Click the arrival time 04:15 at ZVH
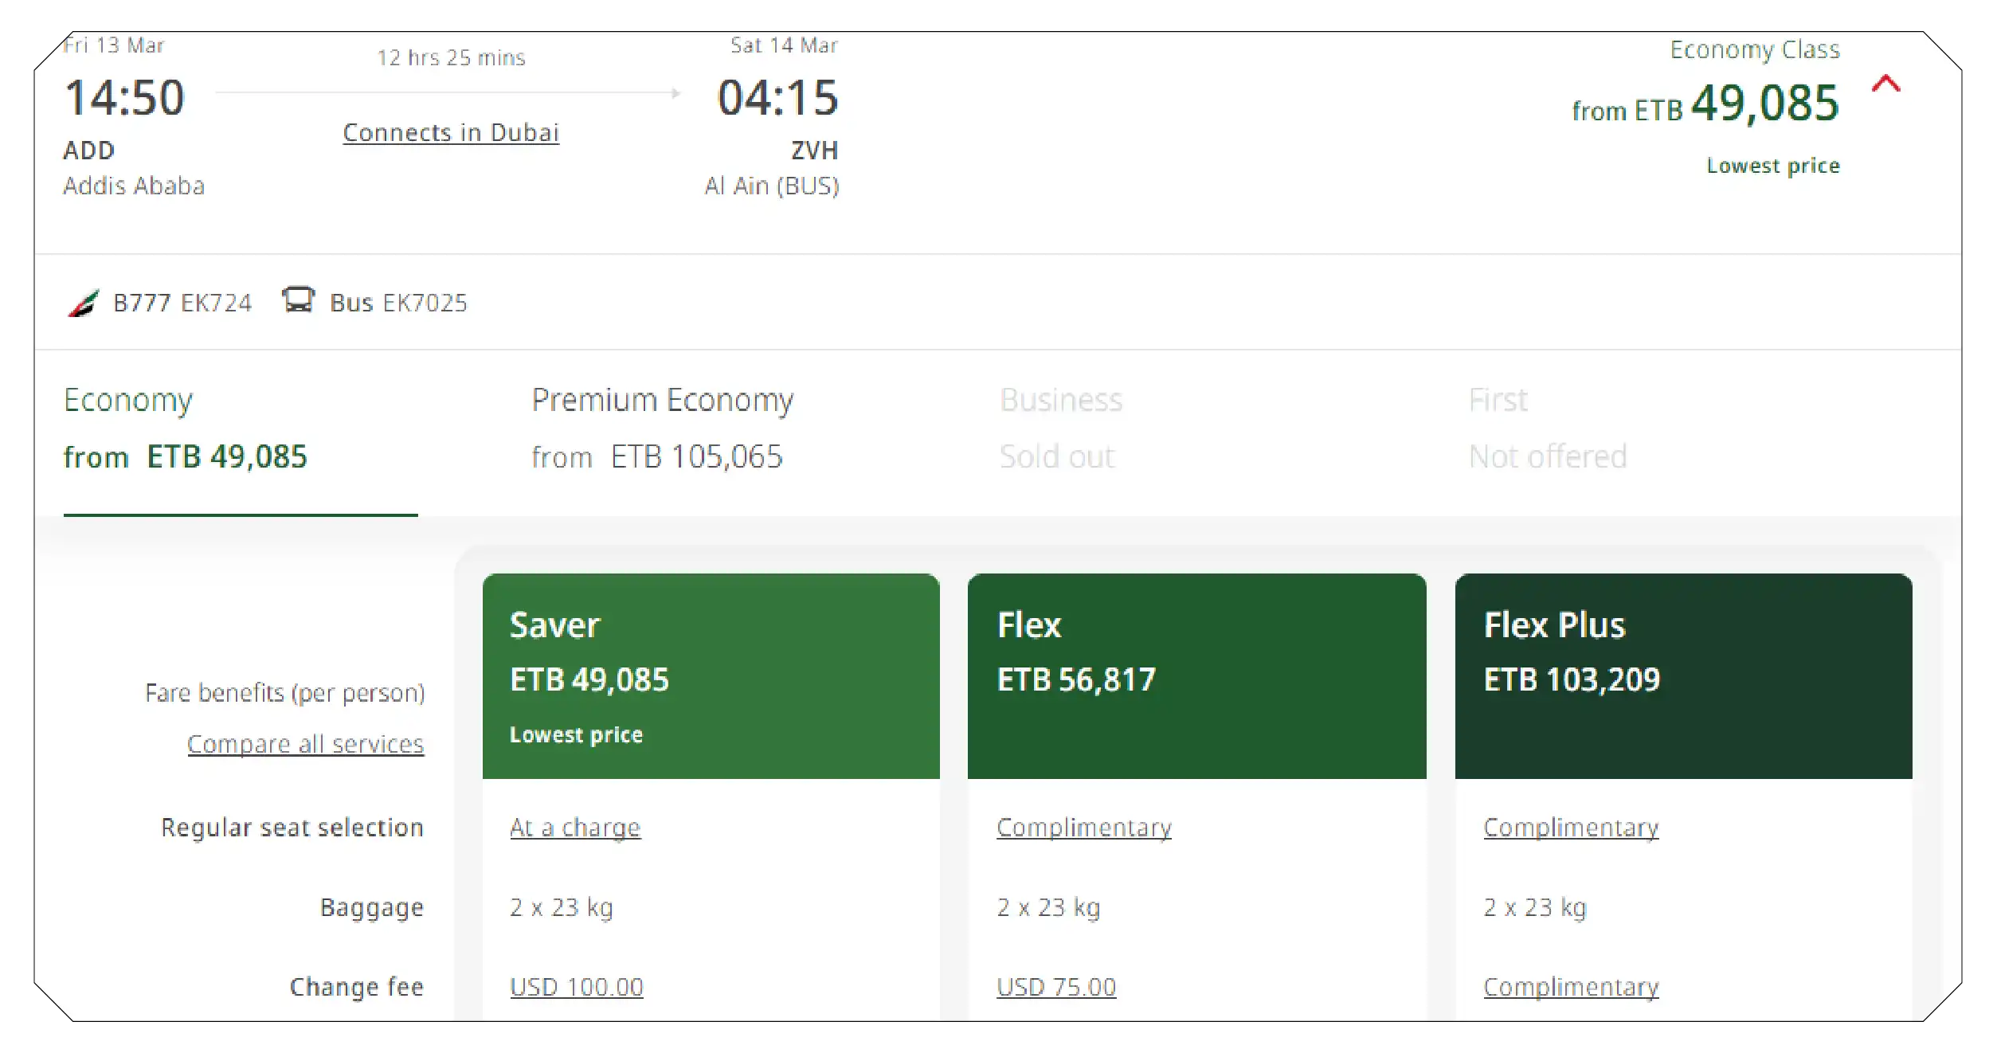The height and width of the screenshot is (1053, 1997). (778, 97)
